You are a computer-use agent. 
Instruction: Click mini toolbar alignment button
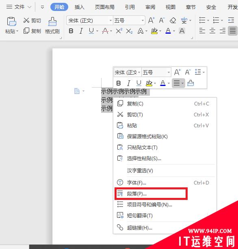coord(178,83)
